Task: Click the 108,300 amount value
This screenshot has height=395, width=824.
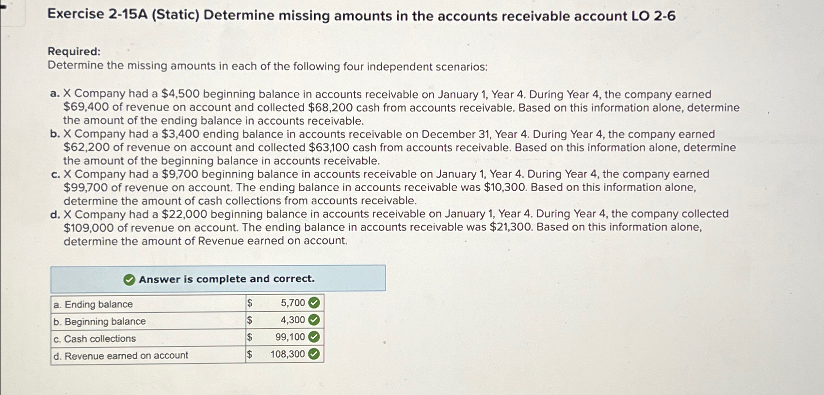Action: coord(287,354)
